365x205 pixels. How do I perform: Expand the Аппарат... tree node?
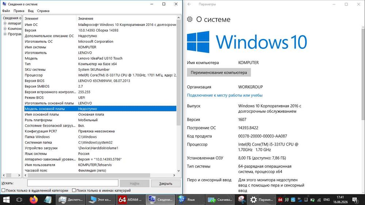coord(5,23)
